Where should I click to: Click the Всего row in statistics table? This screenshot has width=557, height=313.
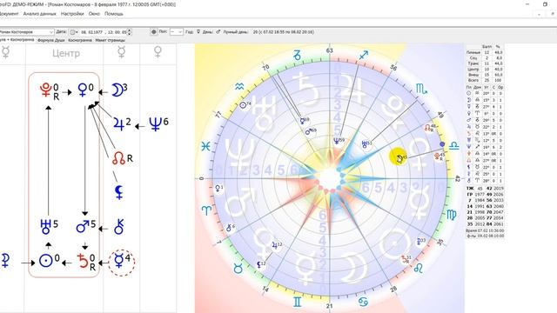coord(485,80)
